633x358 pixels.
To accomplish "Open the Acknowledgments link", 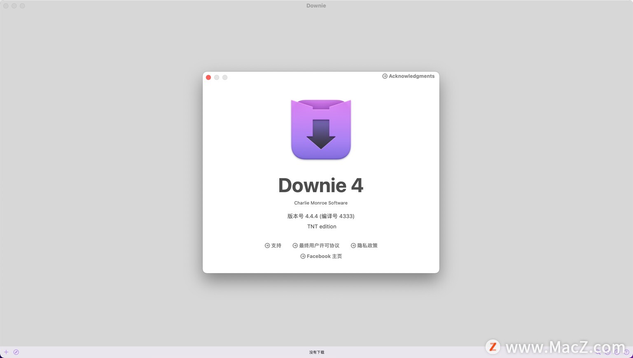I will tap(411, 76).
